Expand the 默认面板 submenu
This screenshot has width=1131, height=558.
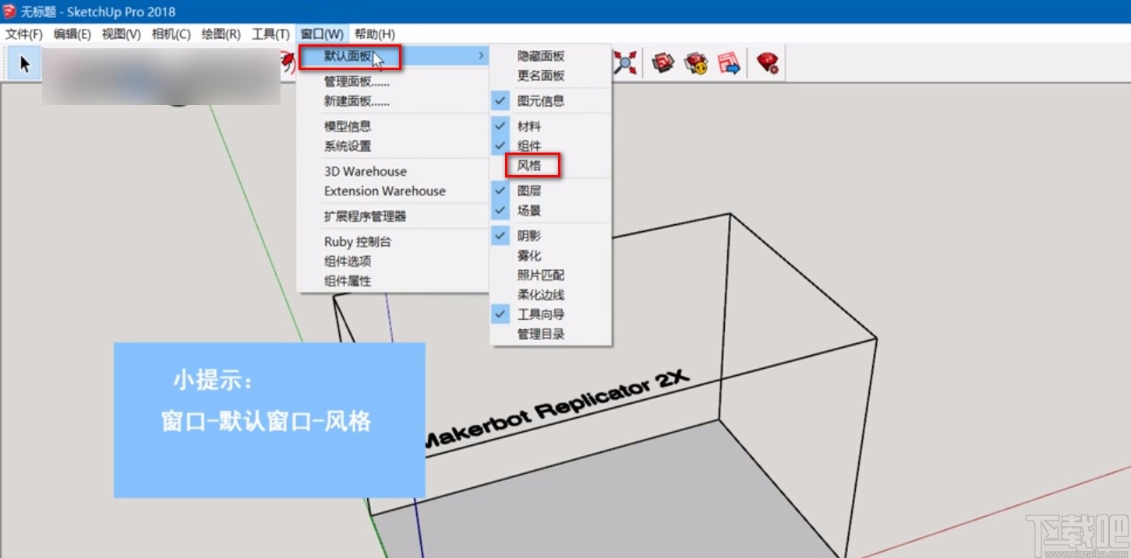tap(349, 57)
